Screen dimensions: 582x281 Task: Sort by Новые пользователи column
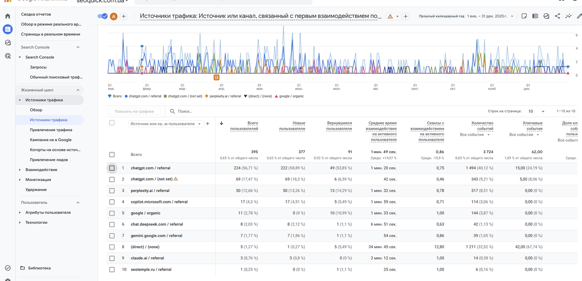292,126
